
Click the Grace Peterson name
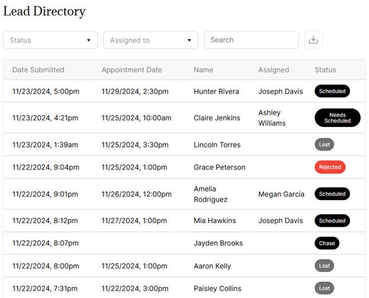click(x=219, y=167)
